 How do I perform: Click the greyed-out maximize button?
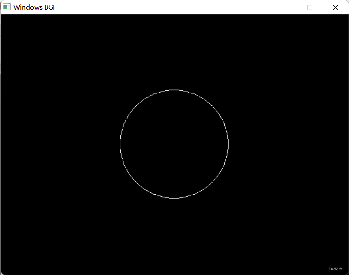tap(309, 7)
